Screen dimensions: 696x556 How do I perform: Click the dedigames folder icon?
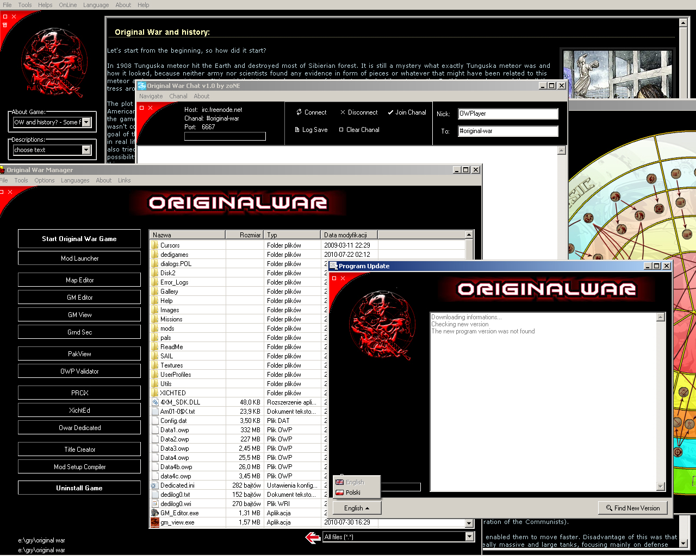tap(155, 255)
